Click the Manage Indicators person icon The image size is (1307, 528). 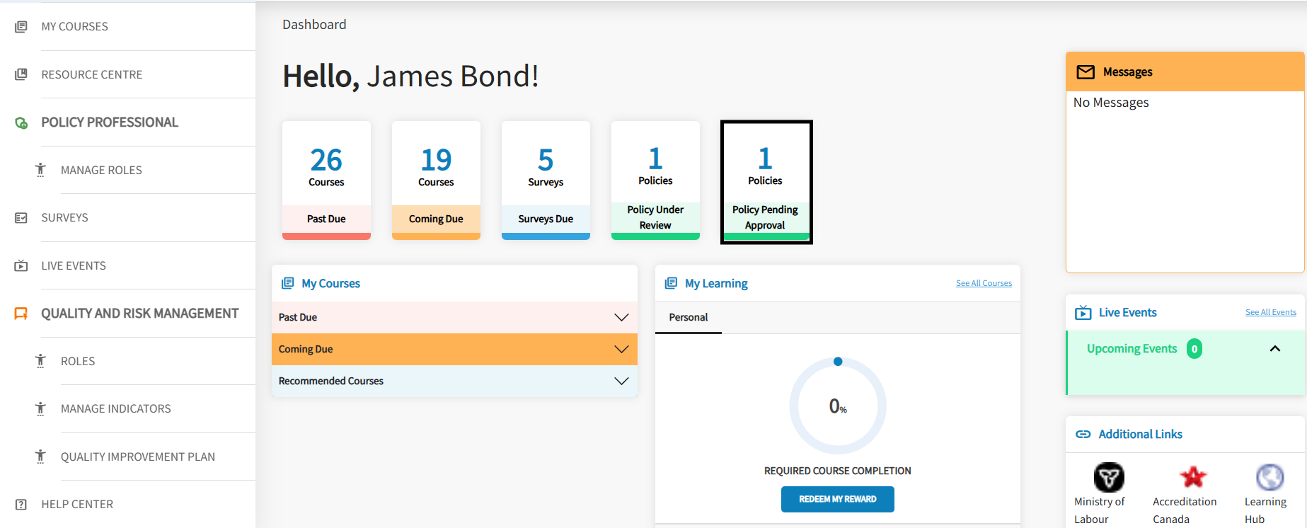[40, 408]
